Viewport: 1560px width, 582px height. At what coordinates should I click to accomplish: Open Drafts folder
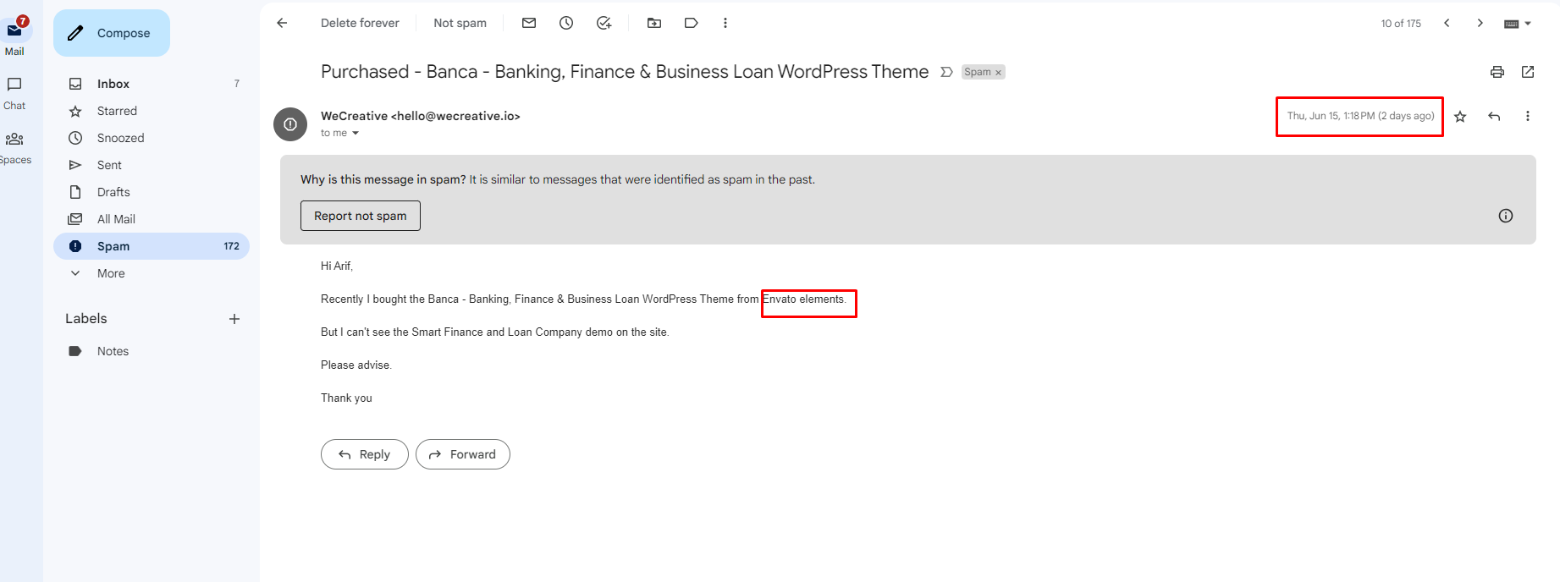pyautogui.click(x=152, y=192)
